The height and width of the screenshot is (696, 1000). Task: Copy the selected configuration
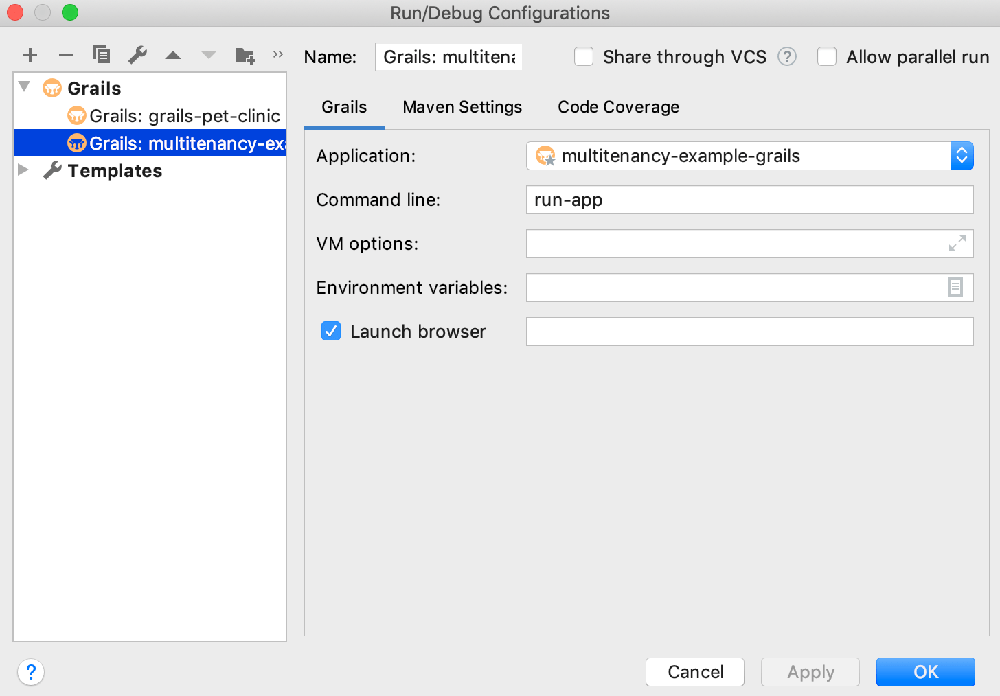[102, 54]
